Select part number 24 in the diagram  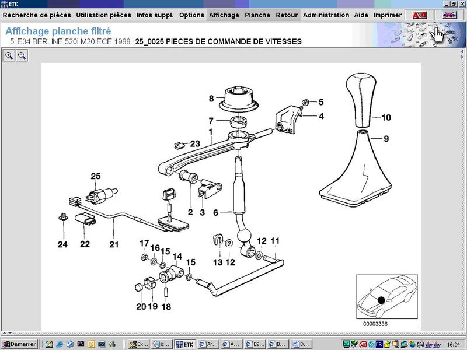(x=62, y=244)
